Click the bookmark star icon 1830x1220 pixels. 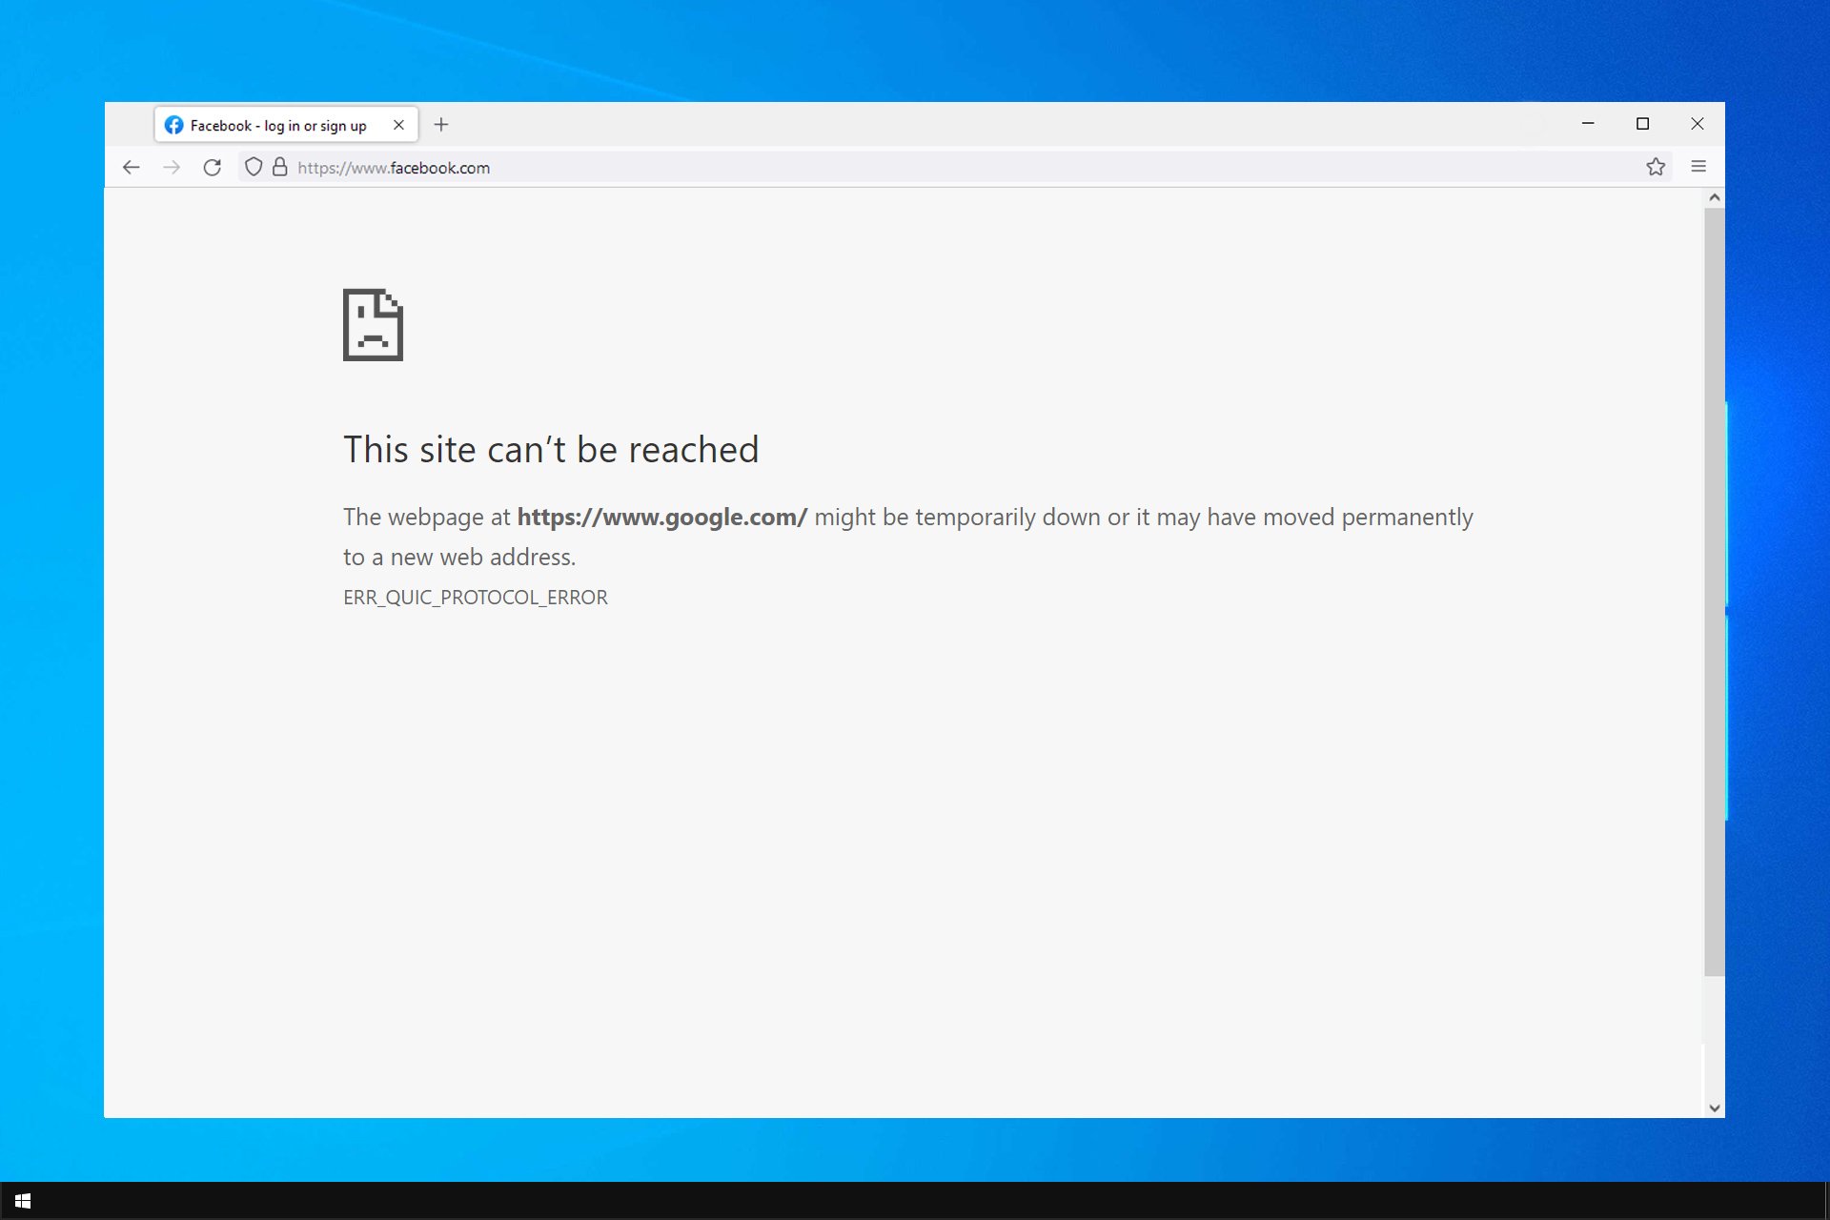pyautogui.click(x=1656, y=166)
